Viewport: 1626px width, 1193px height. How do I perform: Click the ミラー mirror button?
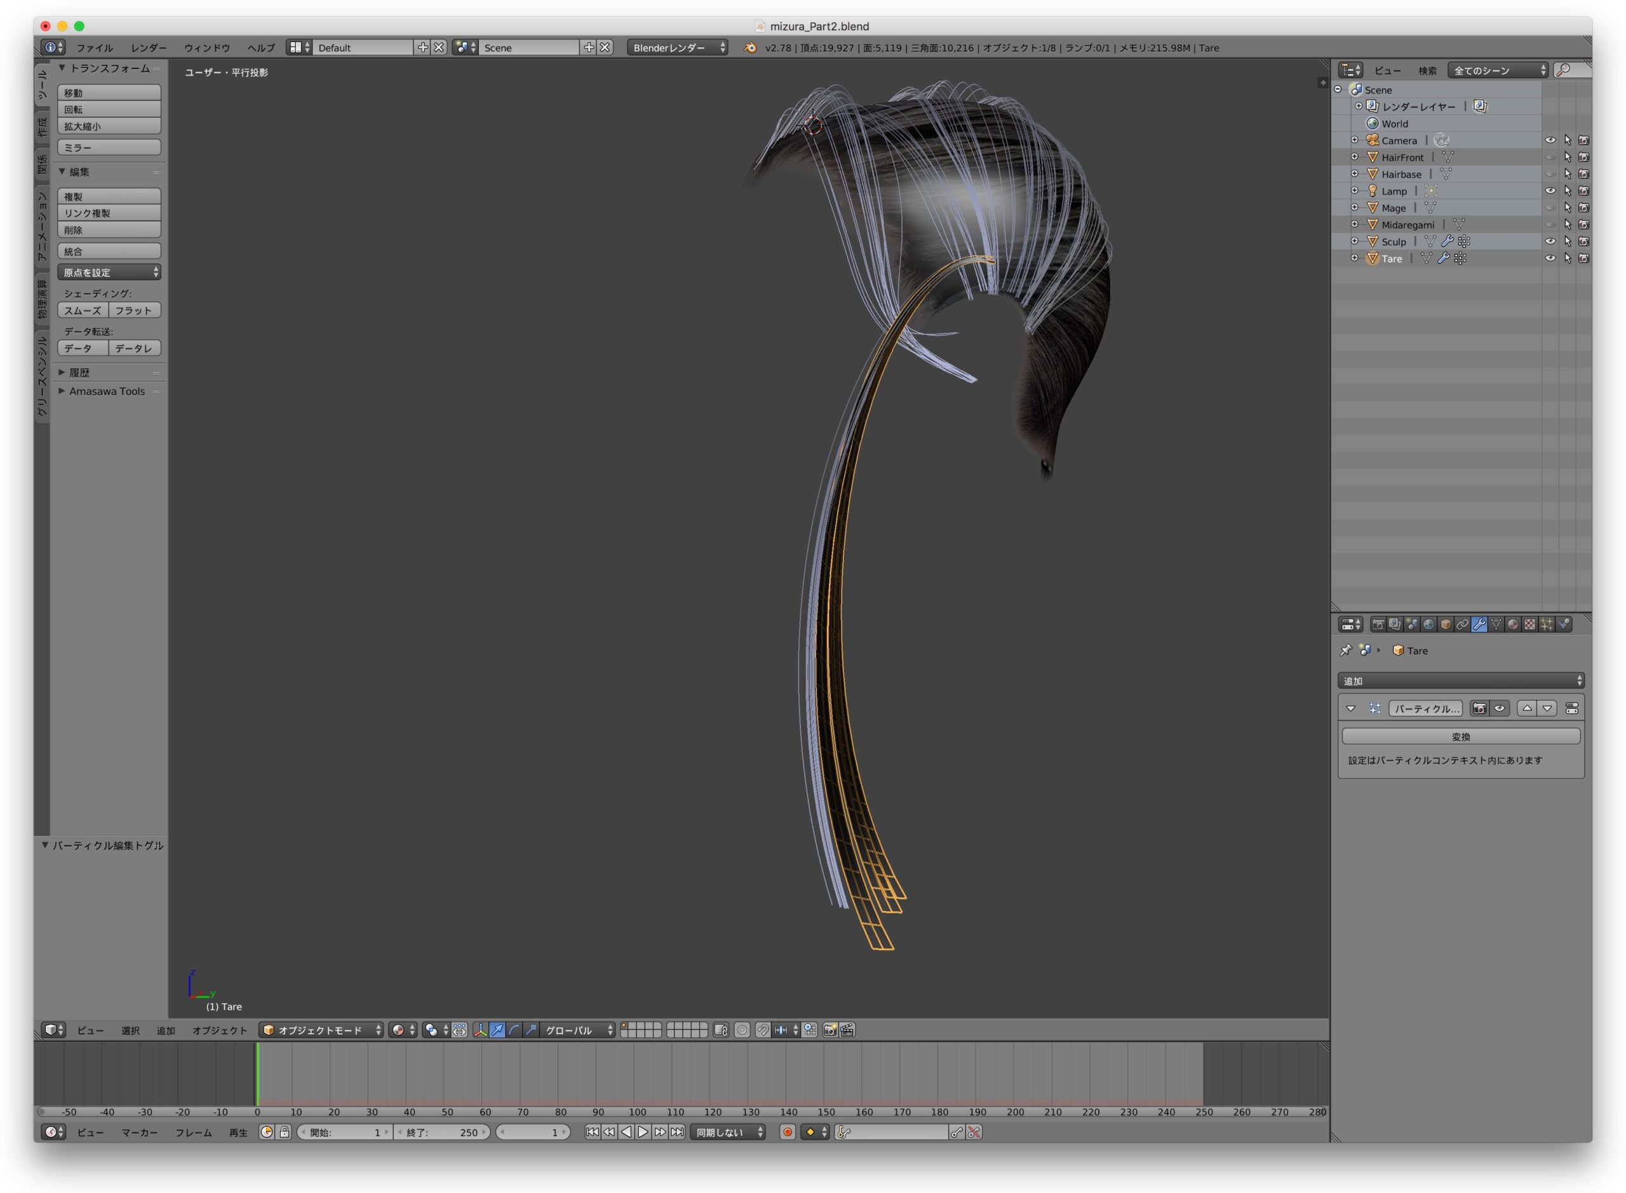tap(109, 147)
